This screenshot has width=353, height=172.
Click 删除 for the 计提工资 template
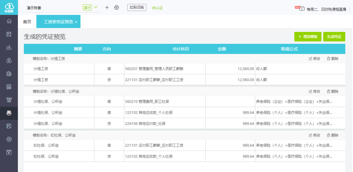(x=333, y=58)
